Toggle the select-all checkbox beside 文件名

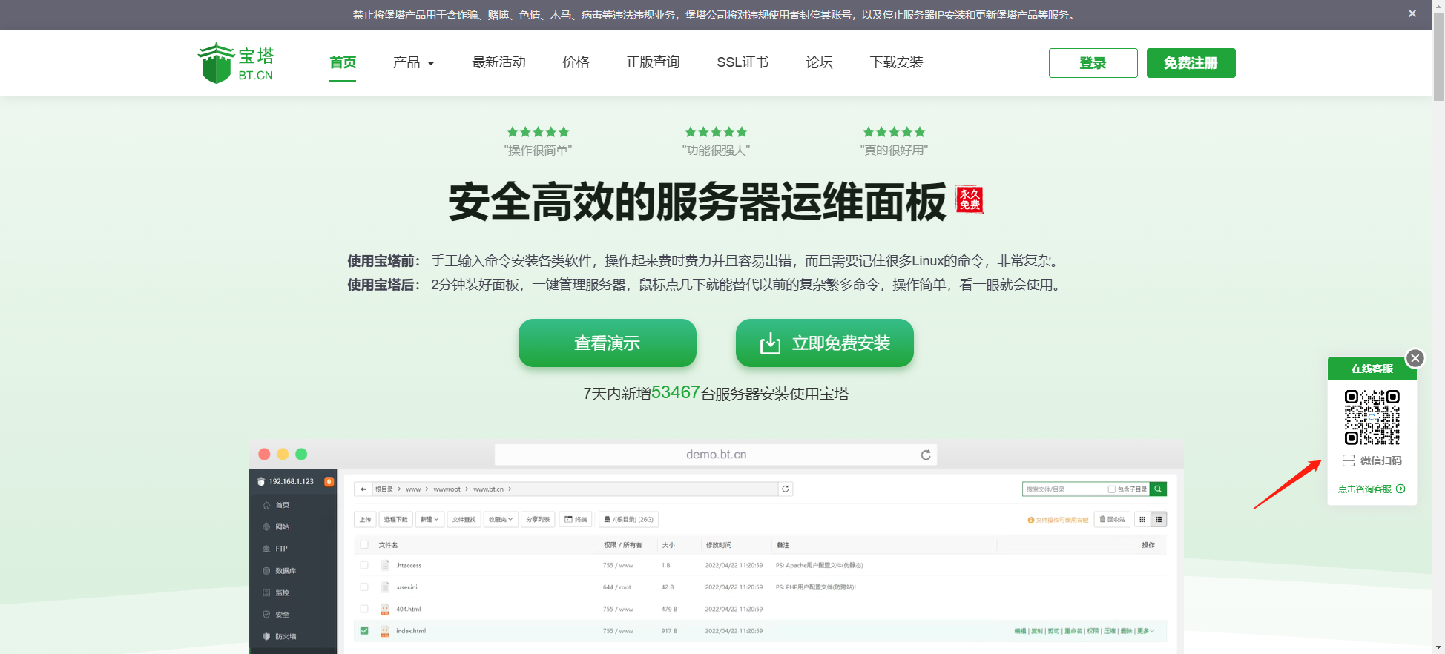(364, 545)
